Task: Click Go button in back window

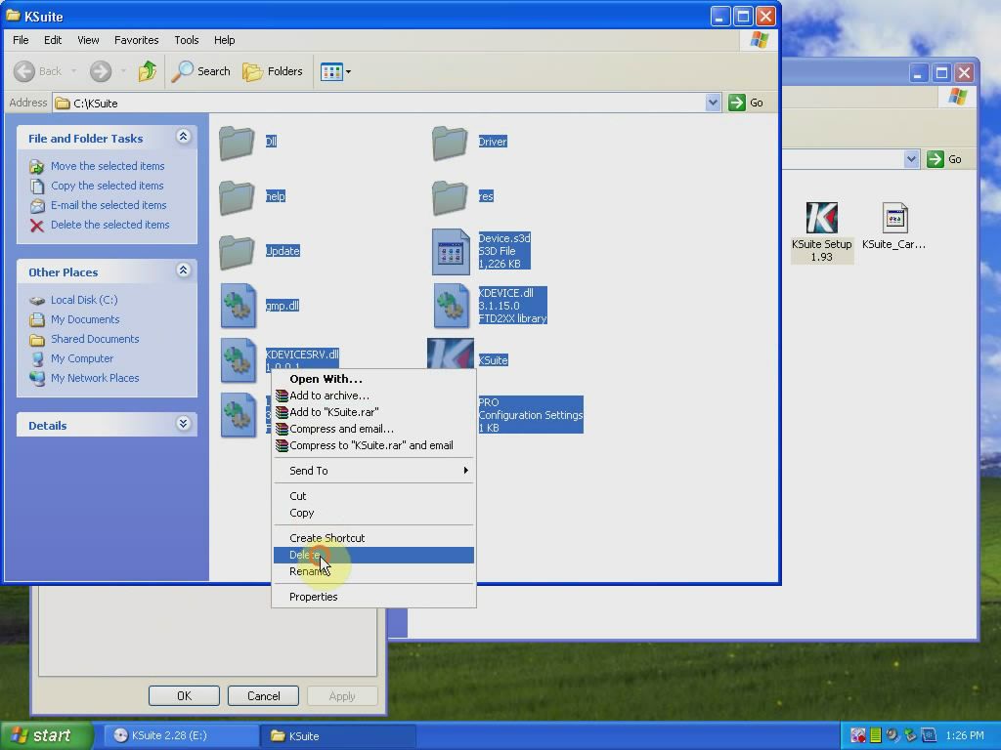Action: [945, 159]
